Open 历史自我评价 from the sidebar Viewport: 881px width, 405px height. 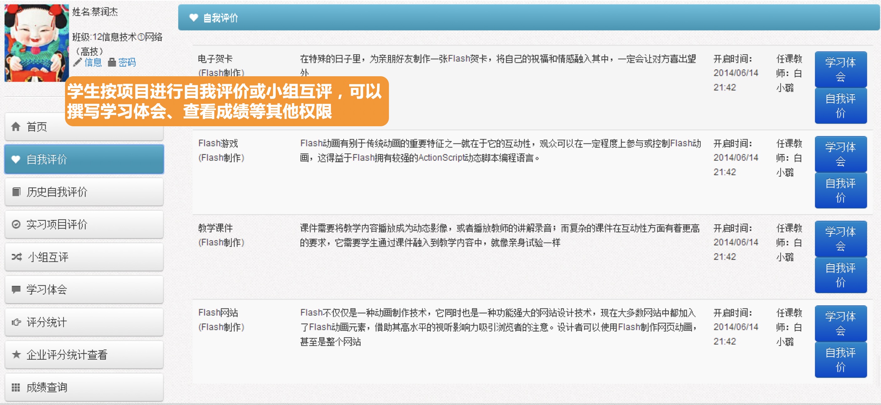click(x=84, y=192)
